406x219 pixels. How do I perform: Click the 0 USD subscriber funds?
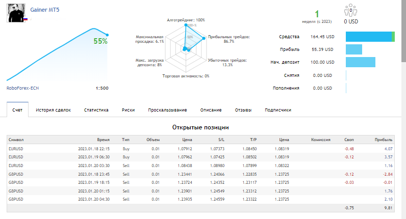(351, 22)
